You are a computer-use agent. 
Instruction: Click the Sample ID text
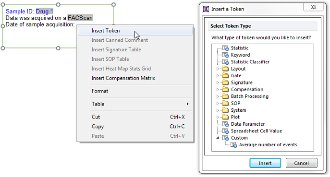tap(20, 12)
